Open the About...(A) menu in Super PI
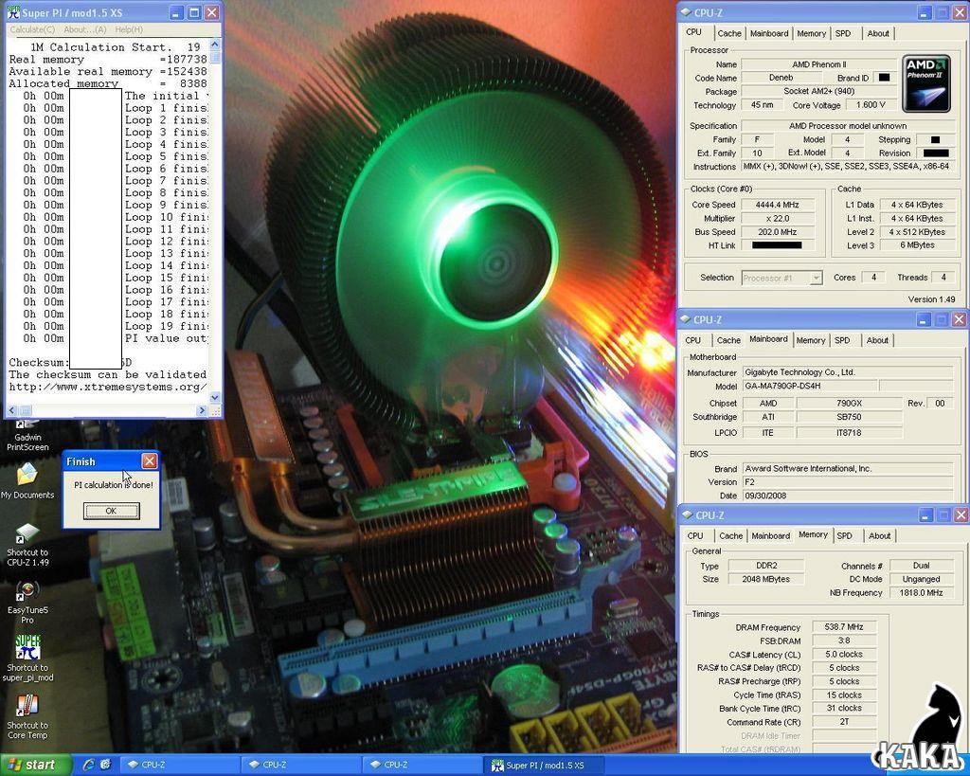970x776 pixels. click(x=84, y=29)
